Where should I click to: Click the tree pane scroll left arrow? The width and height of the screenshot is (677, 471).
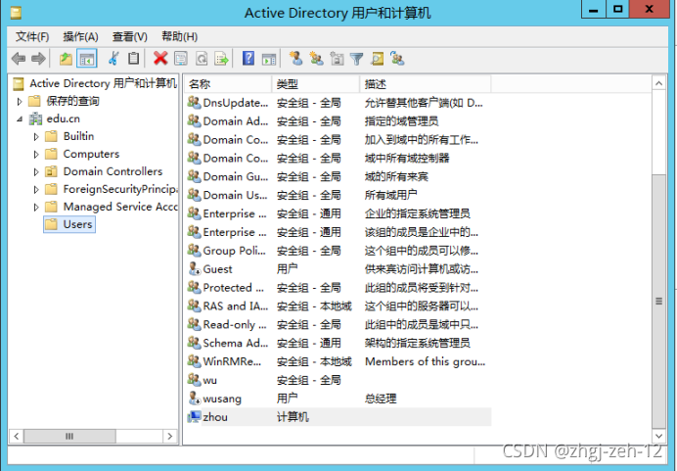click(x=17, y=436)
